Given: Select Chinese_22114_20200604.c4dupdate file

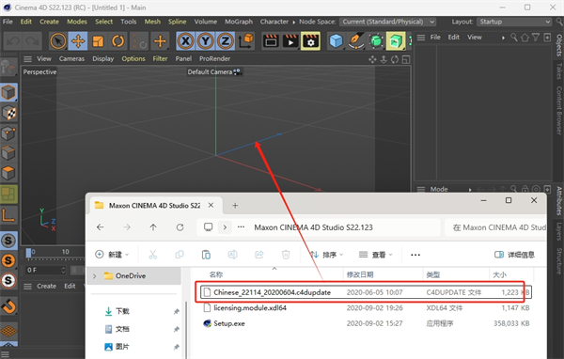Looking at the screenshot, I should (x=367, y=292).
